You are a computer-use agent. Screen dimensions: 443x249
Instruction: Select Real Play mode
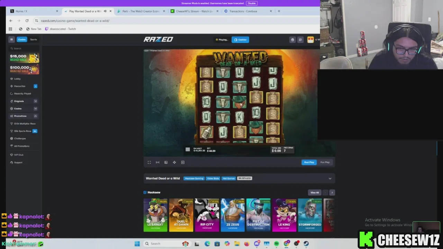(309, 162)
